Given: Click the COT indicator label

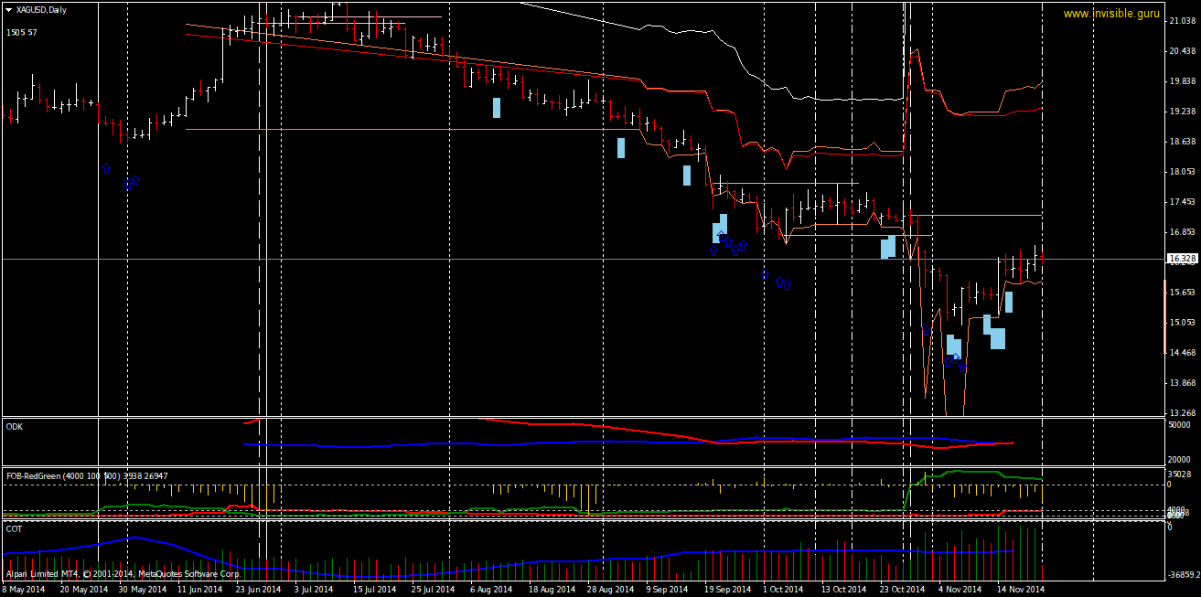Looking at the screenshot, I should pyautogui.click(x=14, y=528).
